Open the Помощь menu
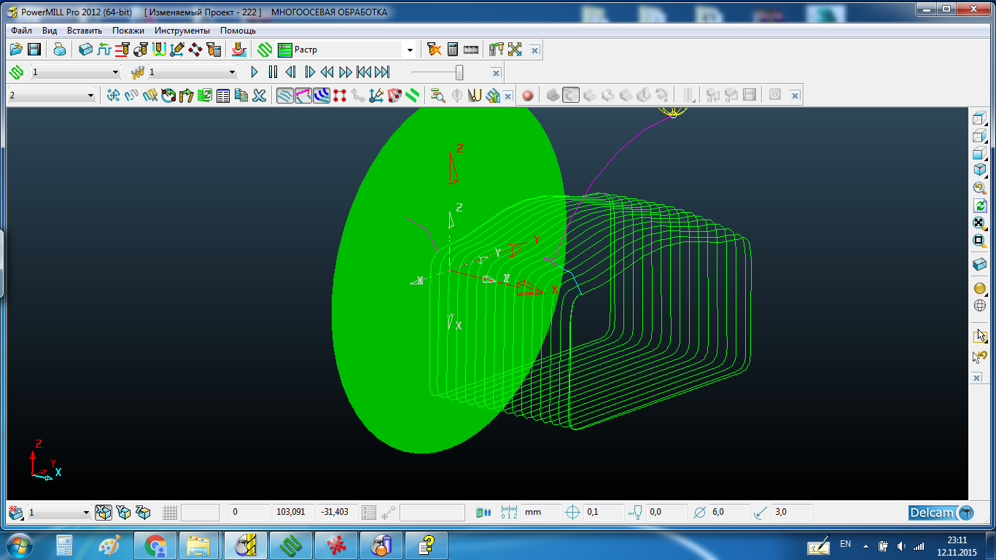Viewport: 996px width, 560px height. [238, 31]
